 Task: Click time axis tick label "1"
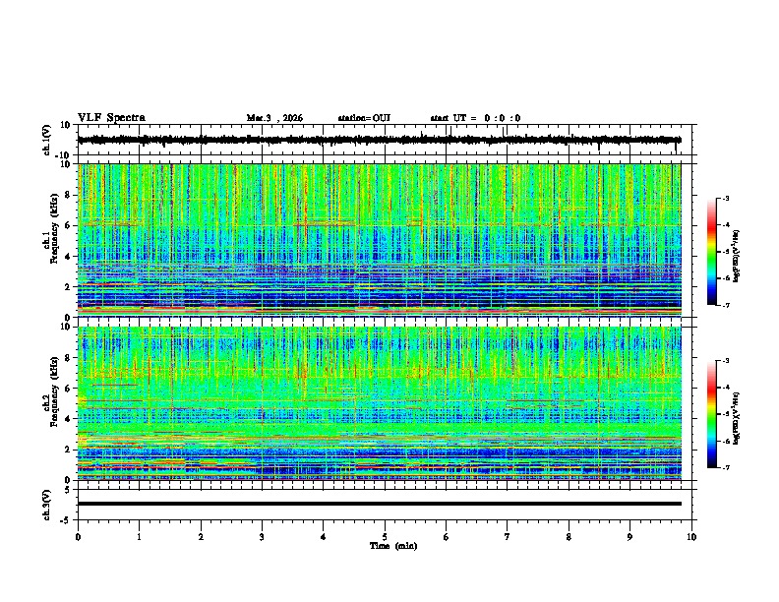pyautogui.click(x=139, y=537)
